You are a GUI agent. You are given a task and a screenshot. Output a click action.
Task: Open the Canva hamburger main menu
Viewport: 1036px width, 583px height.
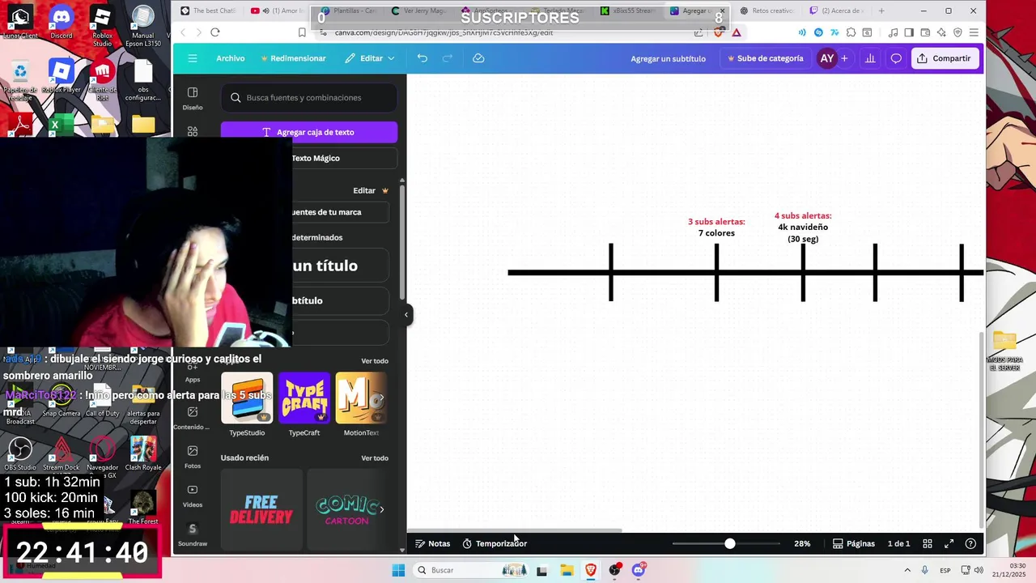point(192,58)
